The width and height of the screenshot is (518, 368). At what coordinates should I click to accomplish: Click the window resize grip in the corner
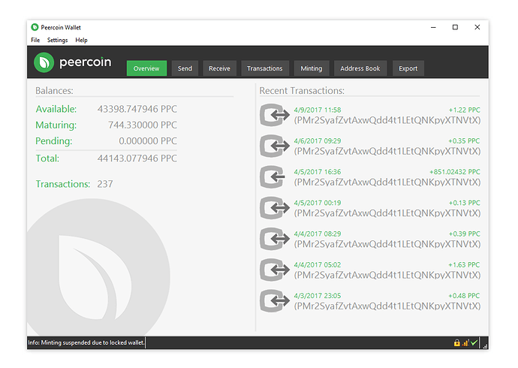[x=485, y=345]
